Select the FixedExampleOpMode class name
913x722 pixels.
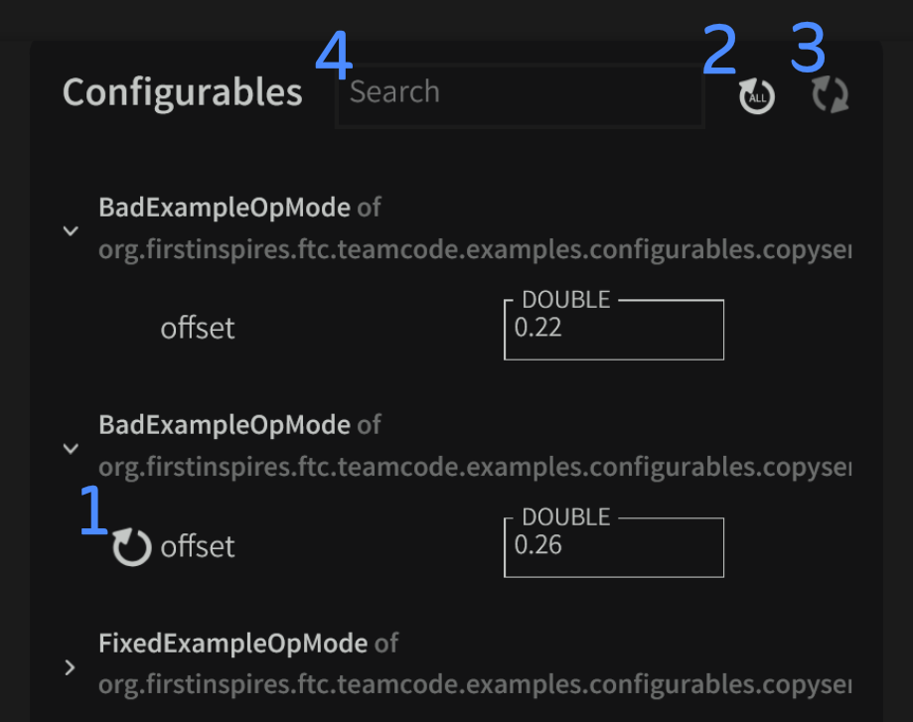tap(232, 644)
